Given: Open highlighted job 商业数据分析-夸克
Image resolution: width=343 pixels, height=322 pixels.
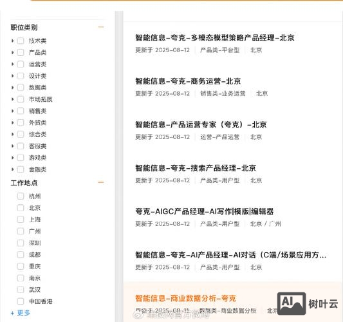Looking at the screenshot, I should click(x=185, y=298).
